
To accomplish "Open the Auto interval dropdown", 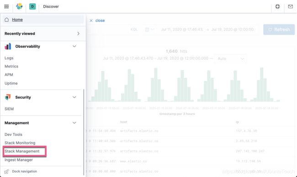I will tap(230, 59).
